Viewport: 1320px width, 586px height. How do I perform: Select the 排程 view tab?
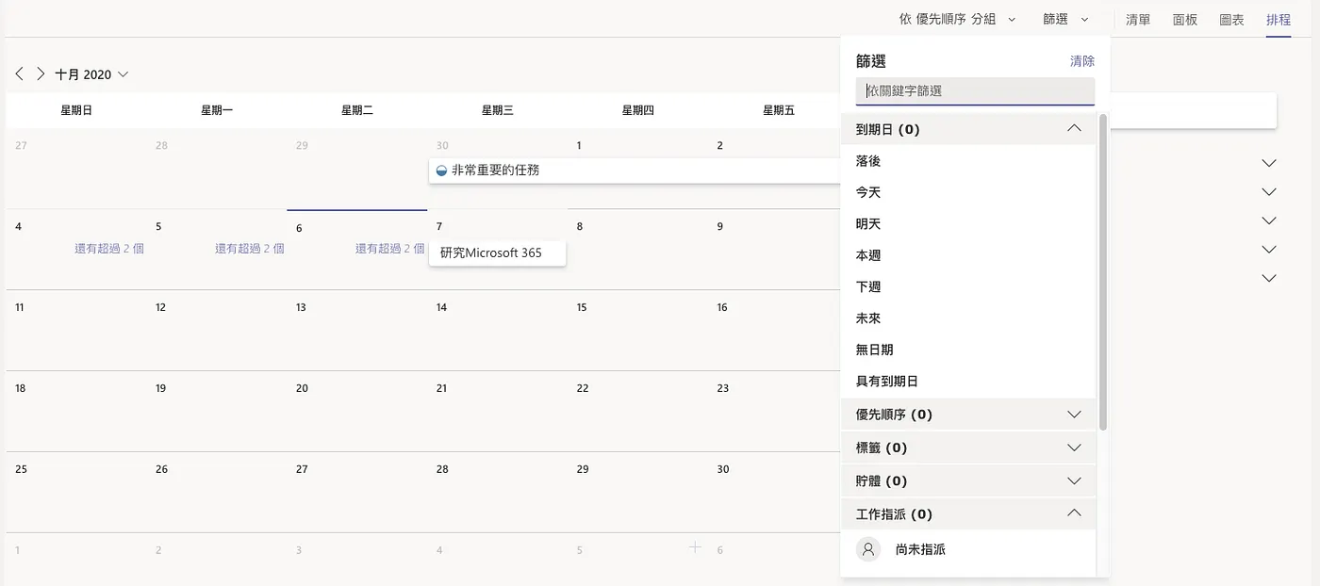pos(1279,19)
